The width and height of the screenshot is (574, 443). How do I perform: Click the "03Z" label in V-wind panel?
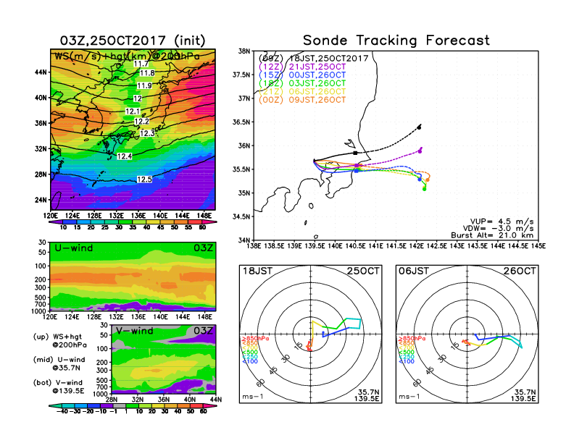[x=203, y=331]
